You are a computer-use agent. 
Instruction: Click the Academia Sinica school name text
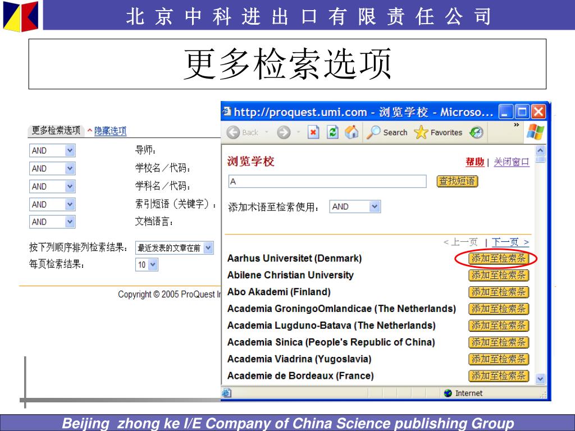coord(331,342)
